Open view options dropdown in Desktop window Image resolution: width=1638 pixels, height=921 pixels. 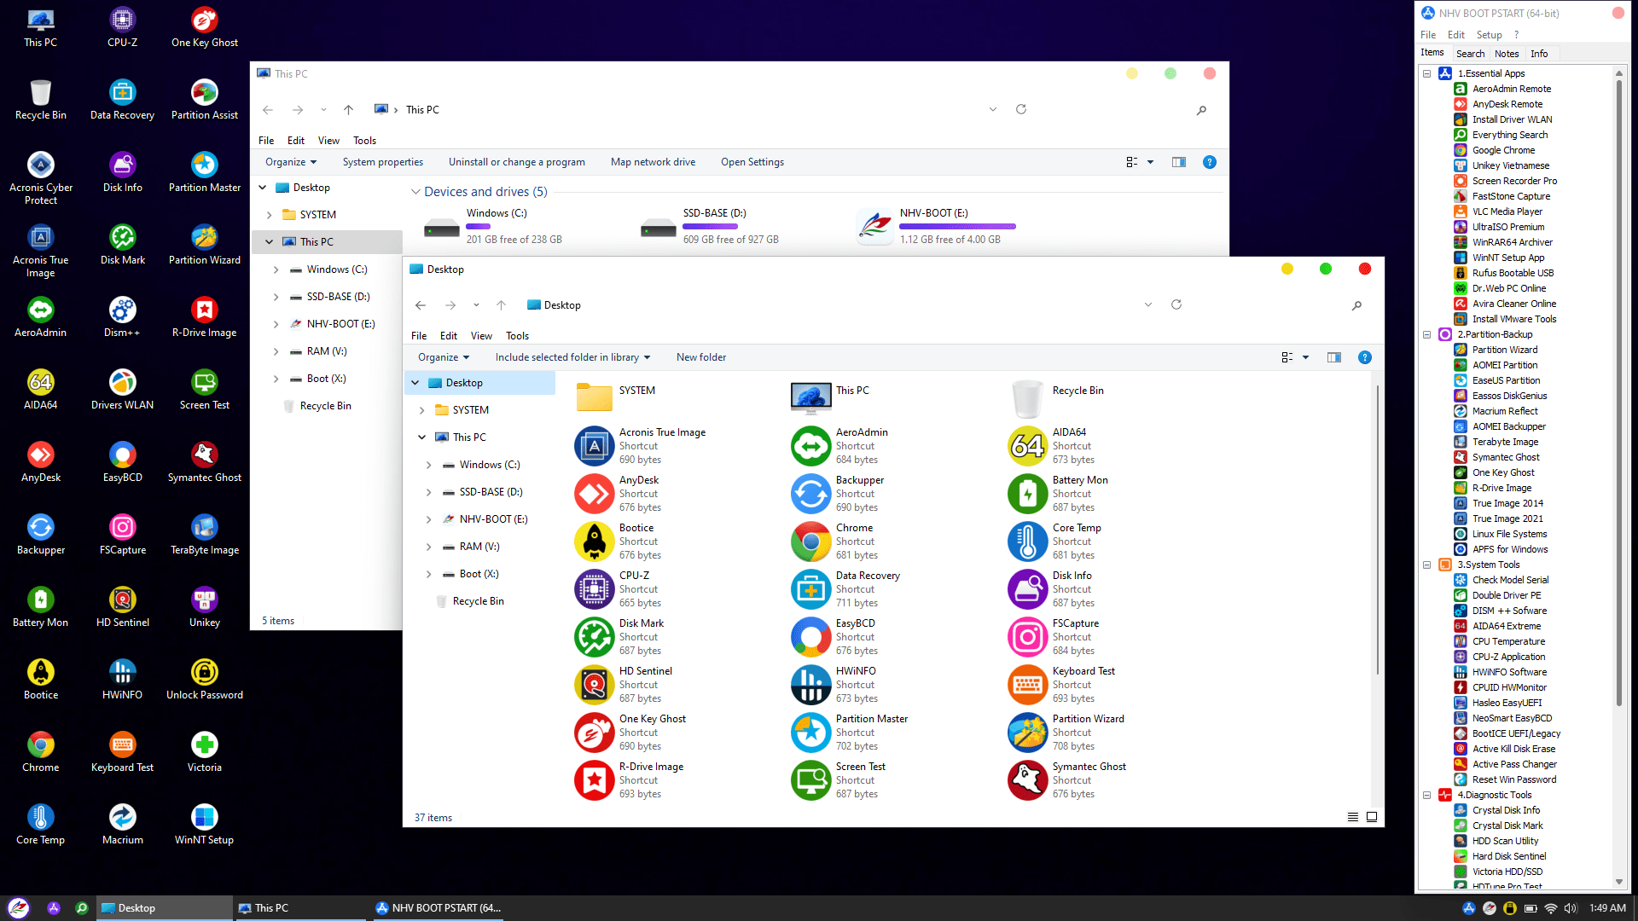pos(1305,357)
